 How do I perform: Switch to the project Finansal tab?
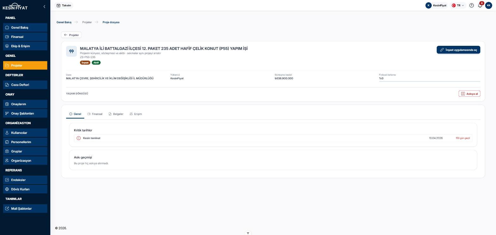[x=95, y=114]
